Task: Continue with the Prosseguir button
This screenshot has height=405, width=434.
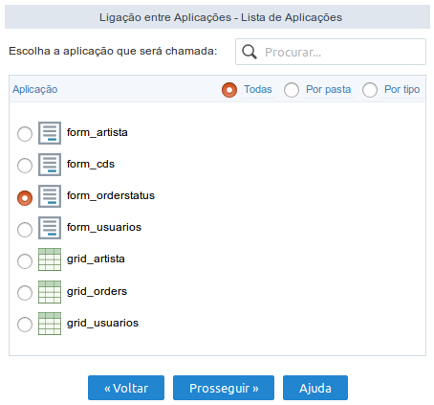Action: pos(224,388)
